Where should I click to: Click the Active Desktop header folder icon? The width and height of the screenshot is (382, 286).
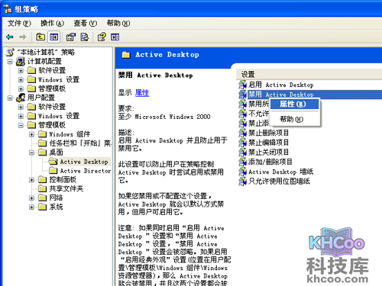(126, 55)
